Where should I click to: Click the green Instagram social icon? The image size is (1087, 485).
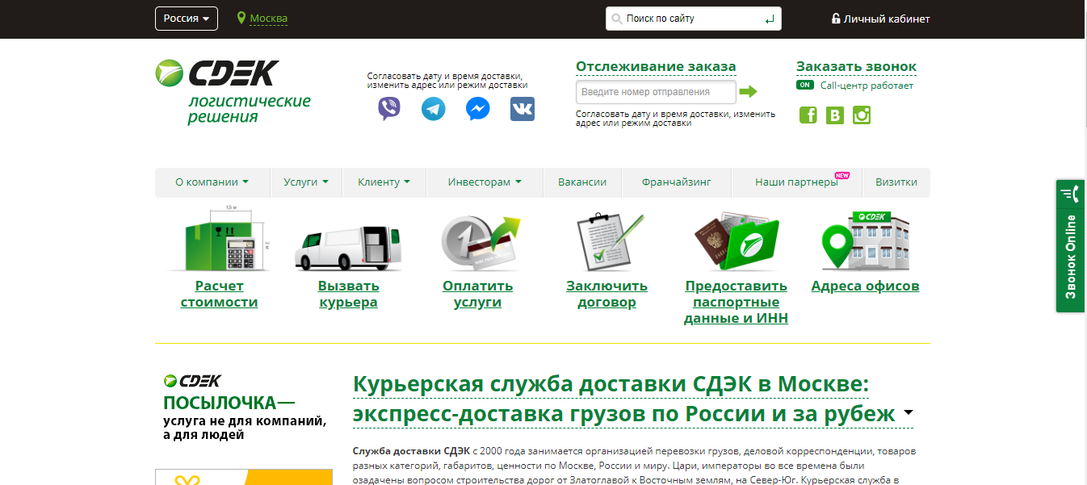pos(862,115)
